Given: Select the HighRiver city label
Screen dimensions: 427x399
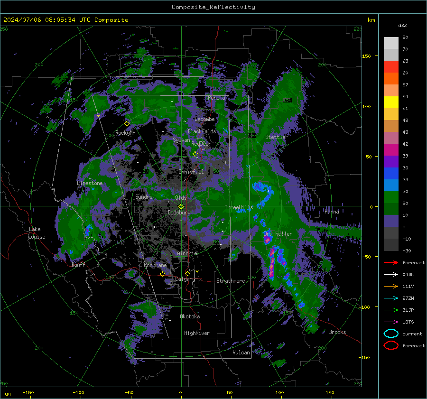Looking at the screenshot, I should pos(196,333).
